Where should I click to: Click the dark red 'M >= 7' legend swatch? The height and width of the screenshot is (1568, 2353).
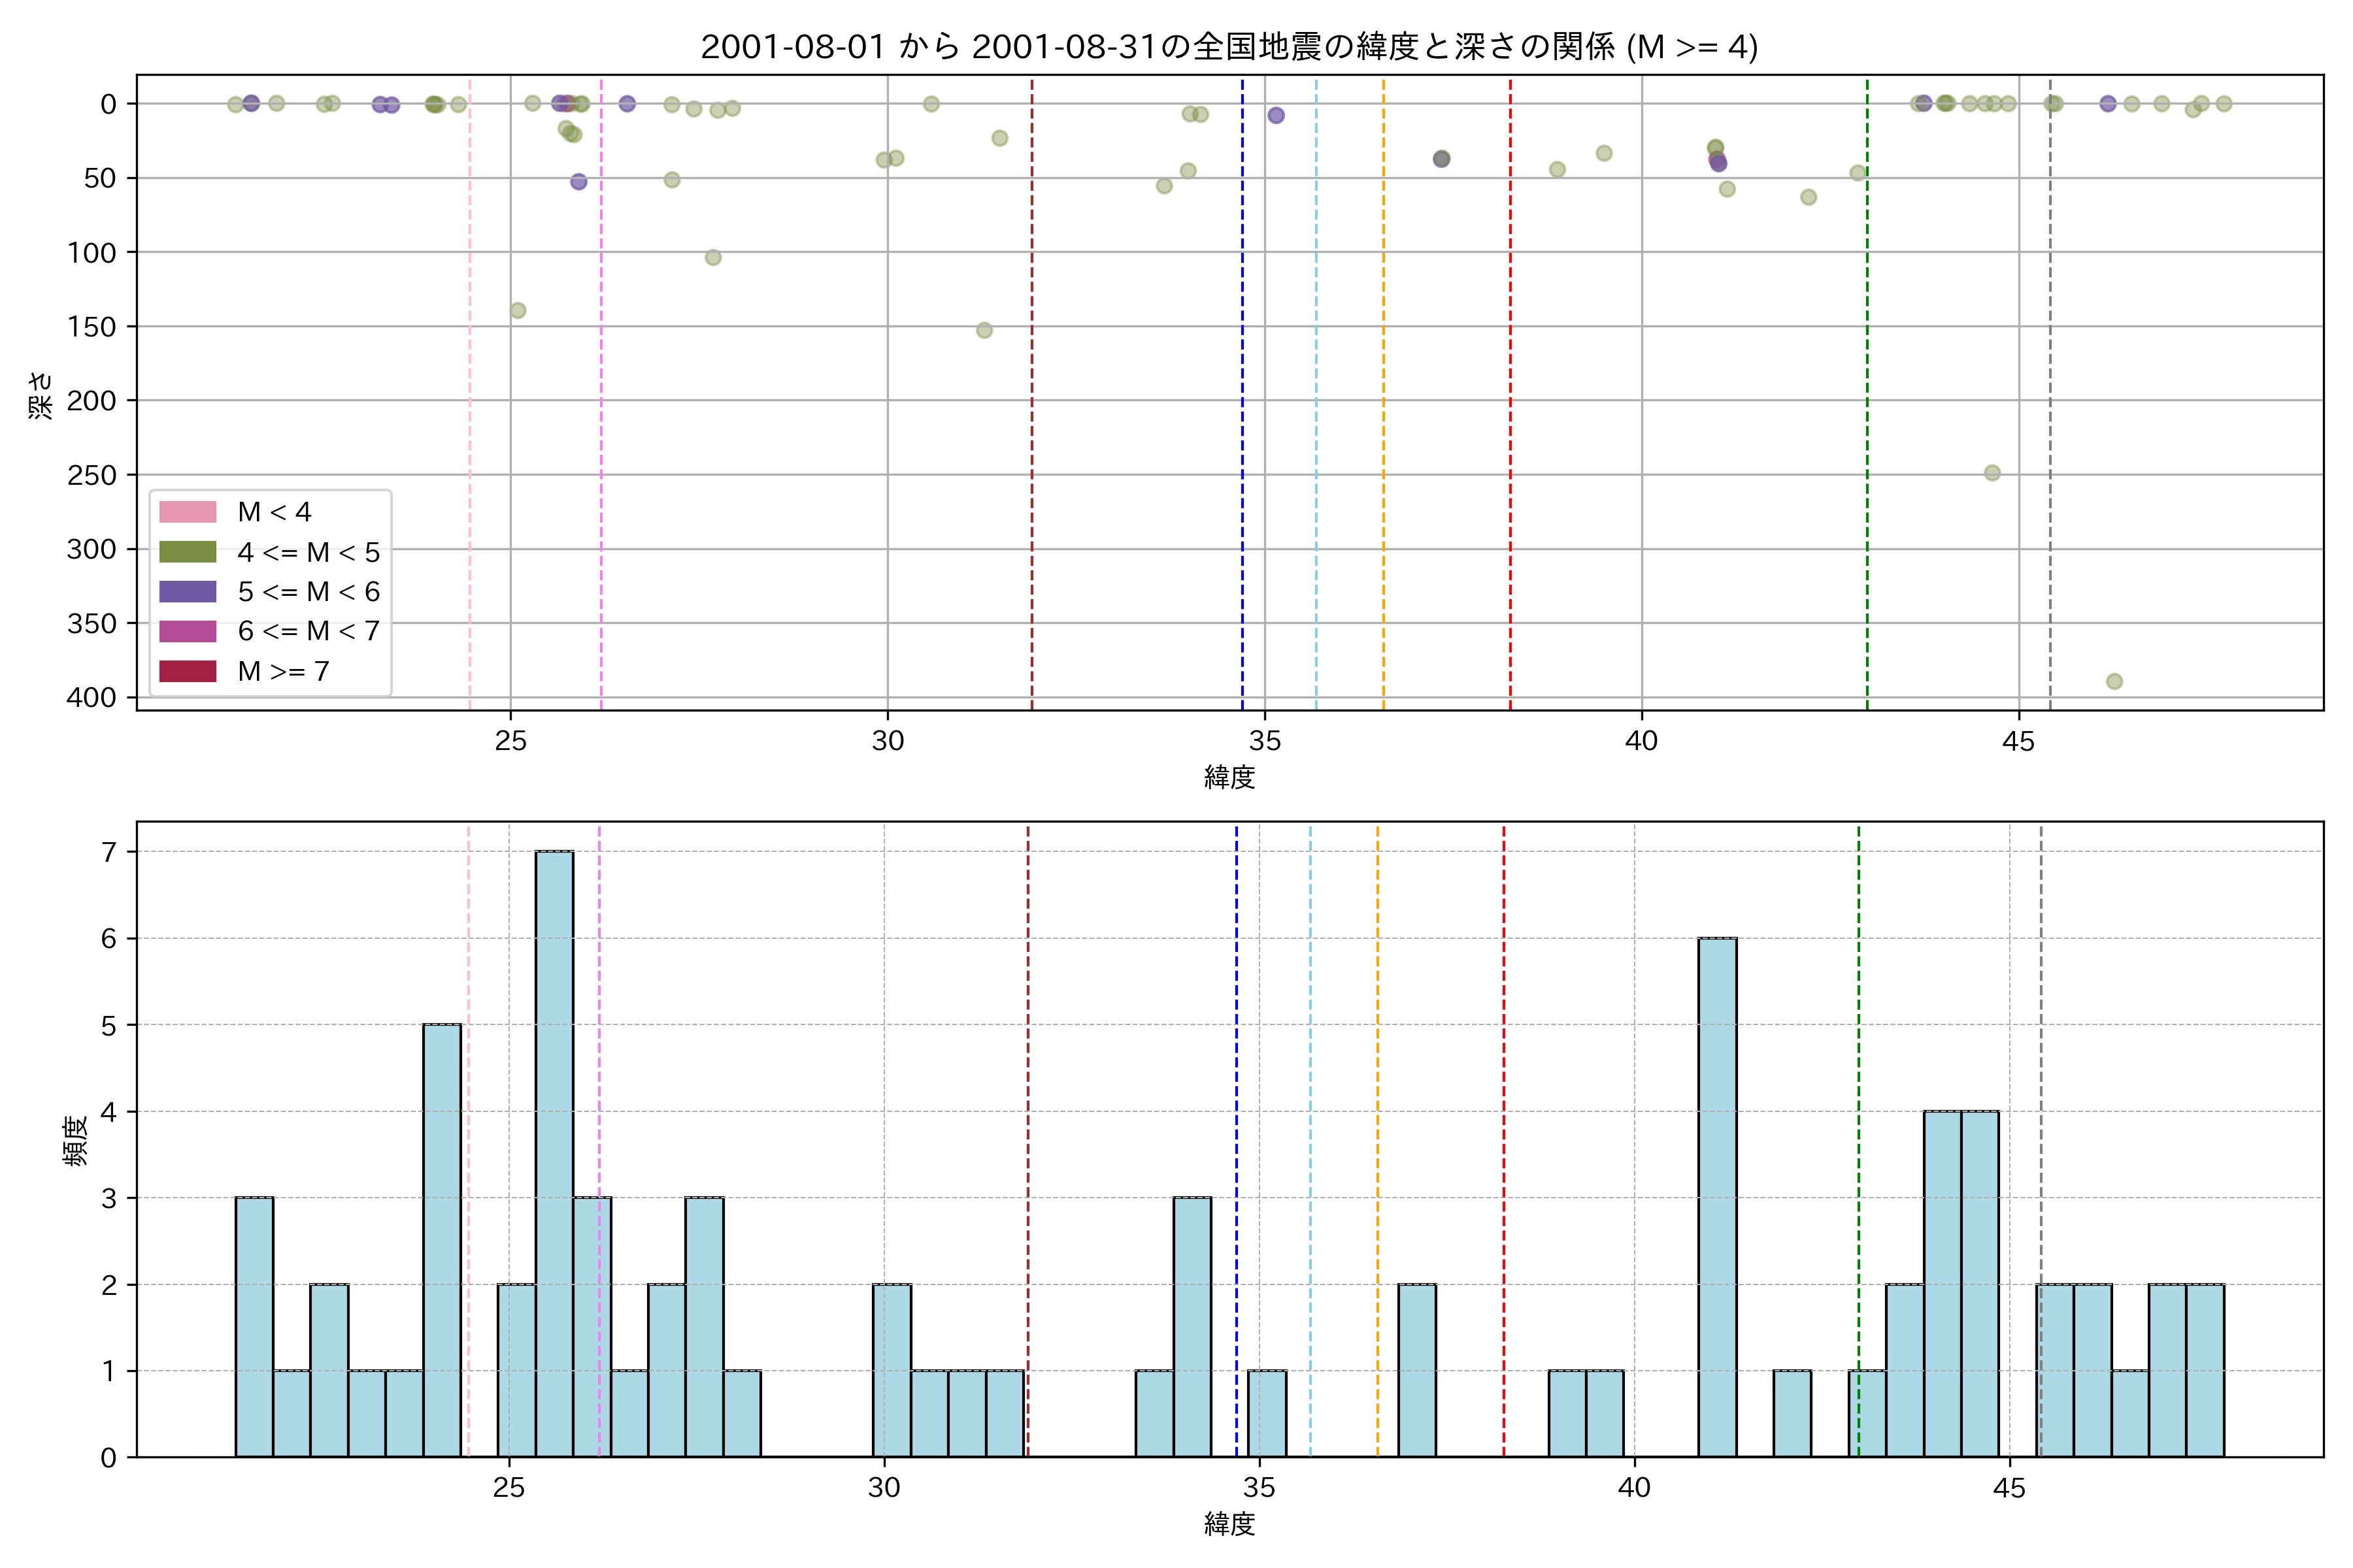click(x=187, y=671)
